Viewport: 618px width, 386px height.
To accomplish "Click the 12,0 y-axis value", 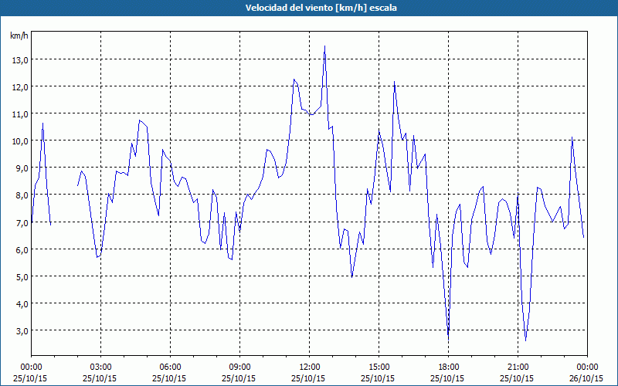I will point(20,87).
